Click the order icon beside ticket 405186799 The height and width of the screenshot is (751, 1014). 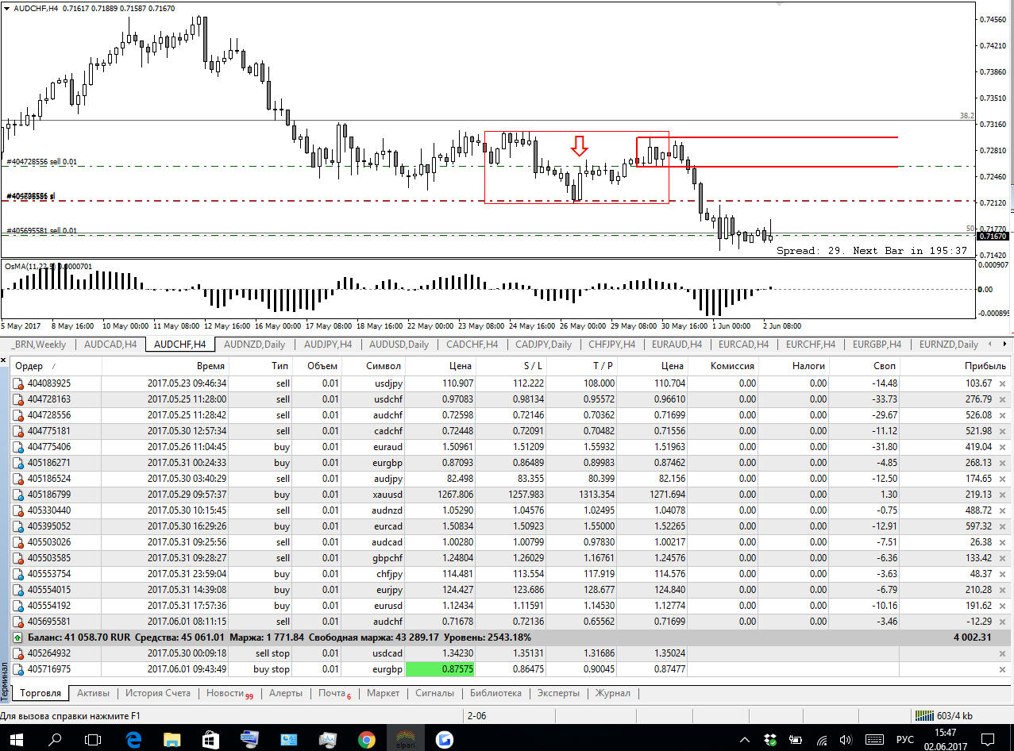point(18,495)
